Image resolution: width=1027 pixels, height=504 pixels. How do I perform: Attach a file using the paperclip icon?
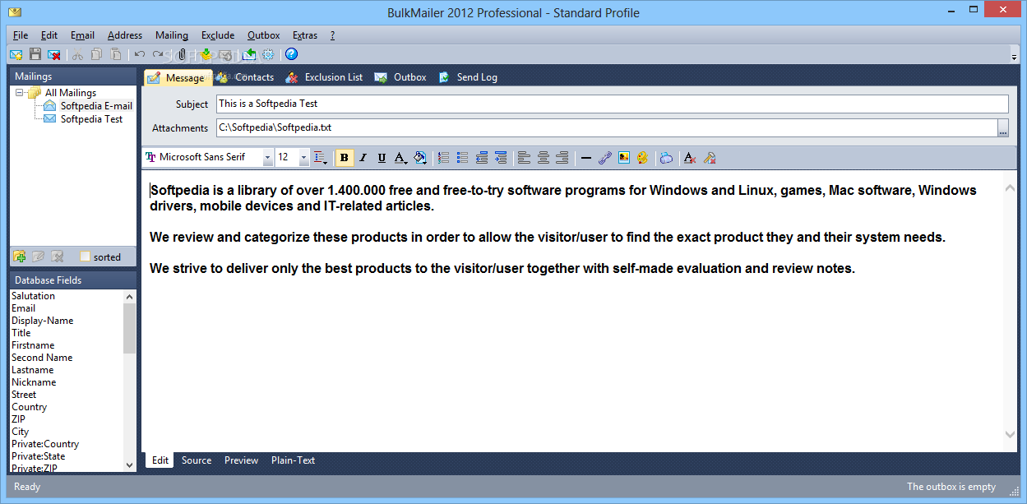click(x=183, y=54)
